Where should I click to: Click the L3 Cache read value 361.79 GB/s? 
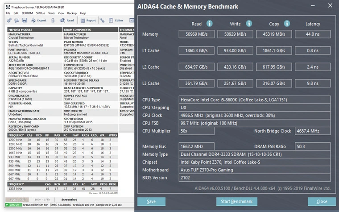click(x=197, y=83)
